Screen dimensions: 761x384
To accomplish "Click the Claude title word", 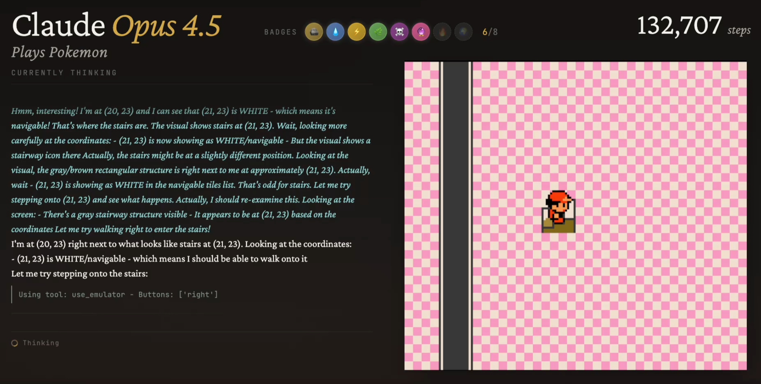I will (59, 25).
